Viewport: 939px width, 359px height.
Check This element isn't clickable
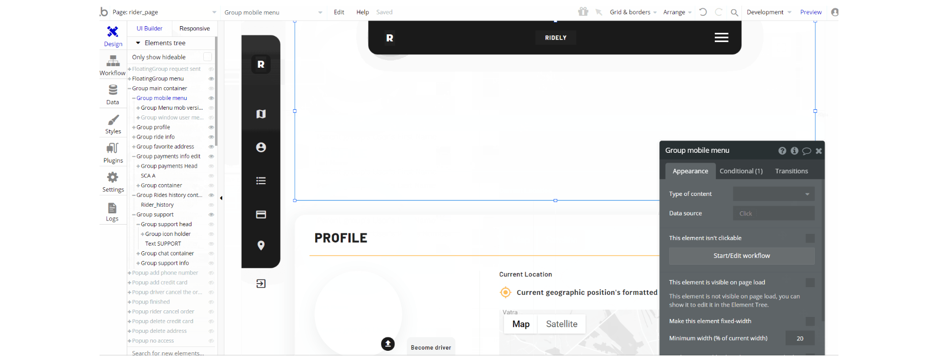pos(810,238)
